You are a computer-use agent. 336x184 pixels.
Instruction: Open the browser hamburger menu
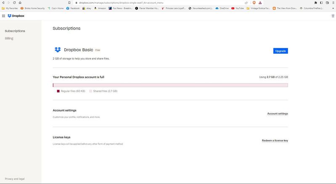tap(333, 3)
